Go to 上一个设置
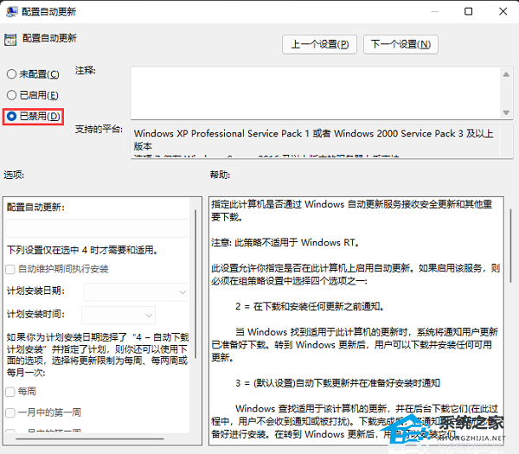The height and width of the screenshot is (454, 519). click(319, 44)
